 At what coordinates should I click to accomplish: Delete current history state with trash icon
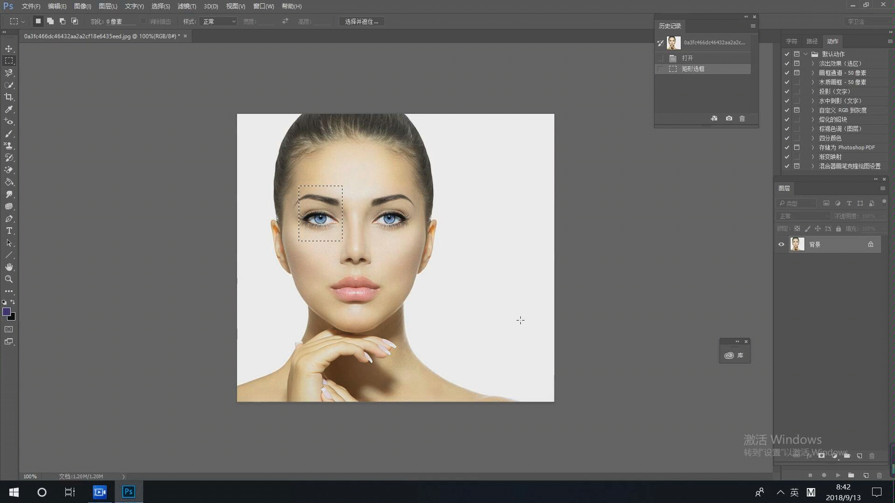pyautogui.click(x=742, y=119)
